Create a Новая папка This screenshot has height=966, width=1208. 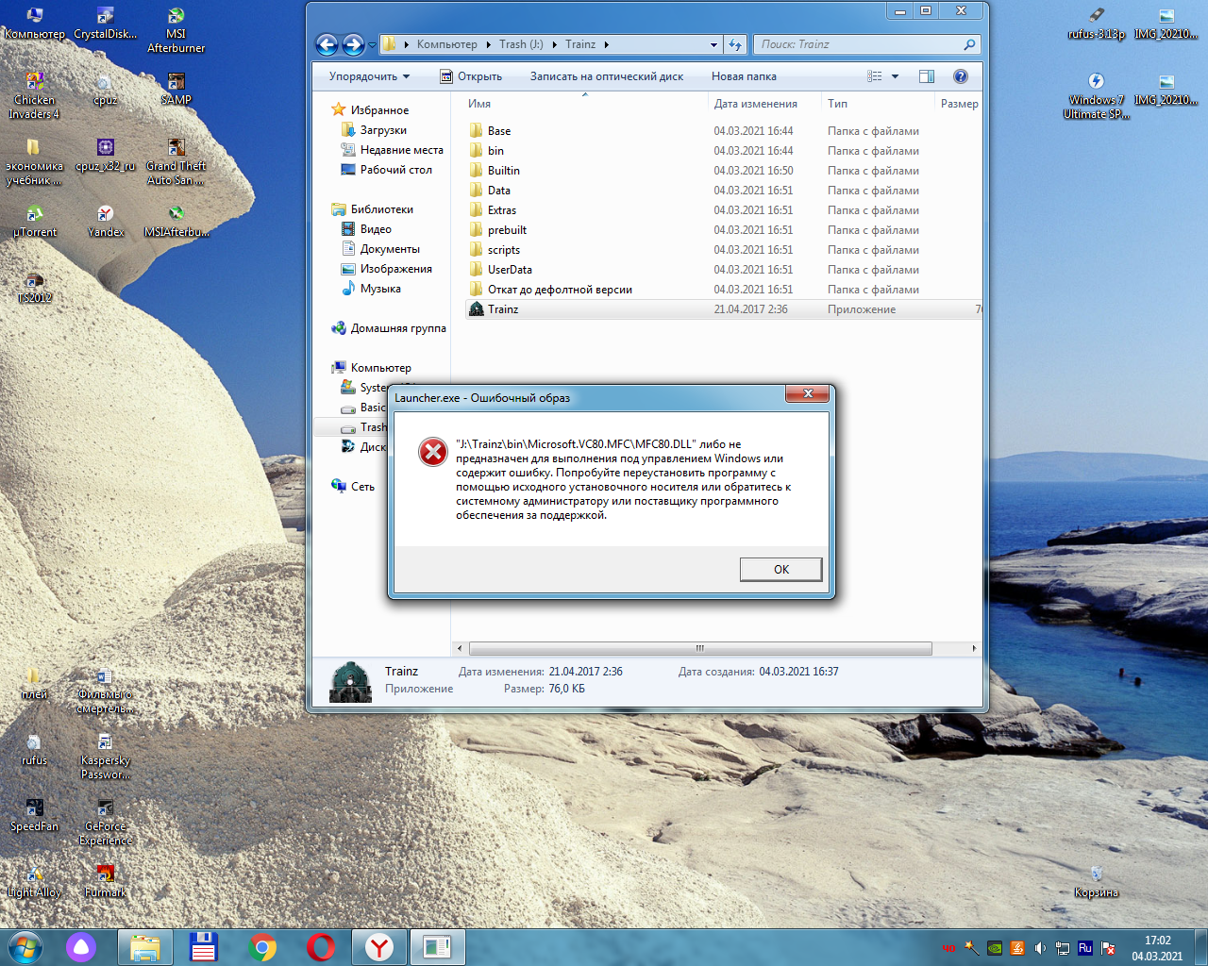pyautogui.click(x=744, y=76)
